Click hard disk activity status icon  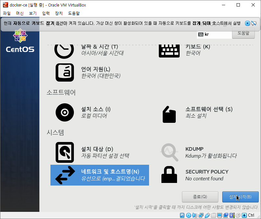[182, 215]
